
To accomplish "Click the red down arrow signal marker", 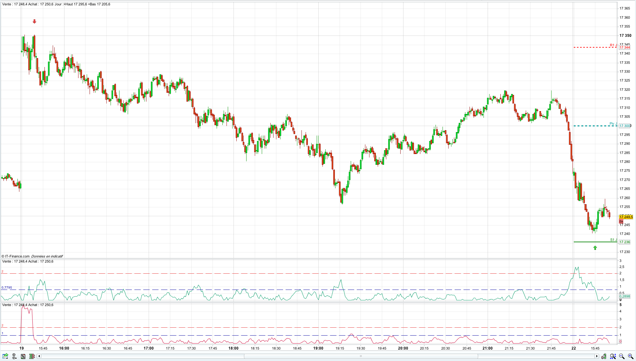I will tap(35, 22).
